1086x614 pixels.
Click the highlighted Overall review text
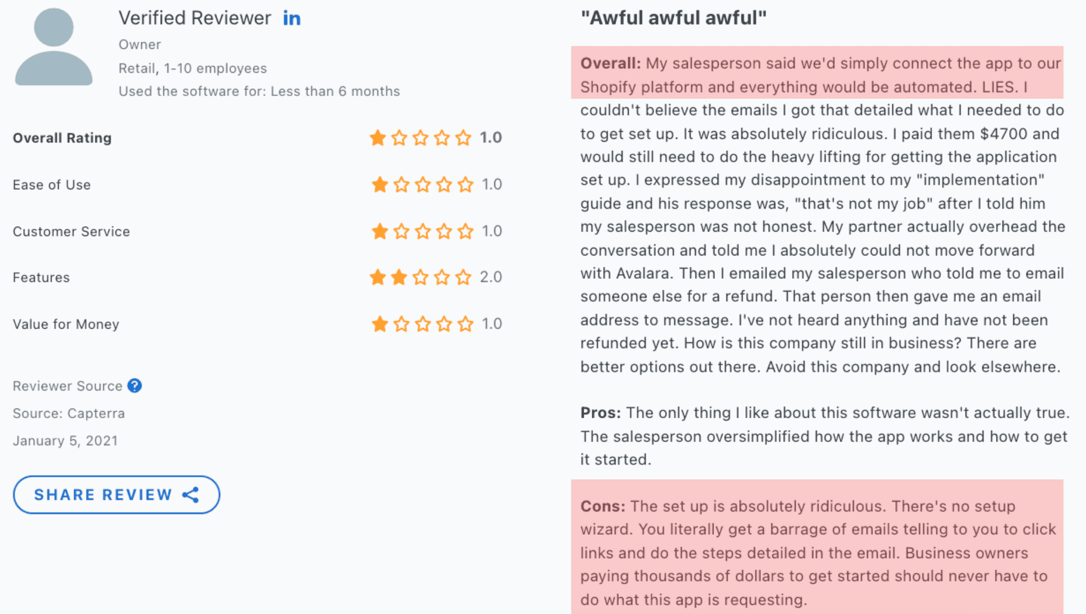point(817,73)
